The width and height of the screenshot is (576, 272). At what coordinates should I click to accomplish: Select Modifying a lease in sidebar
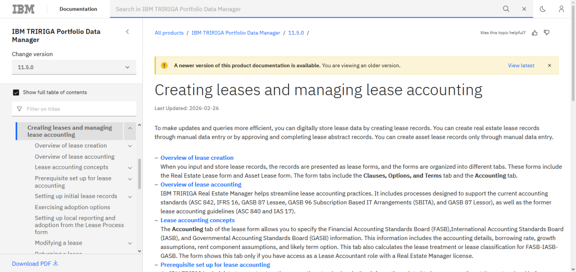coord(58,243)
